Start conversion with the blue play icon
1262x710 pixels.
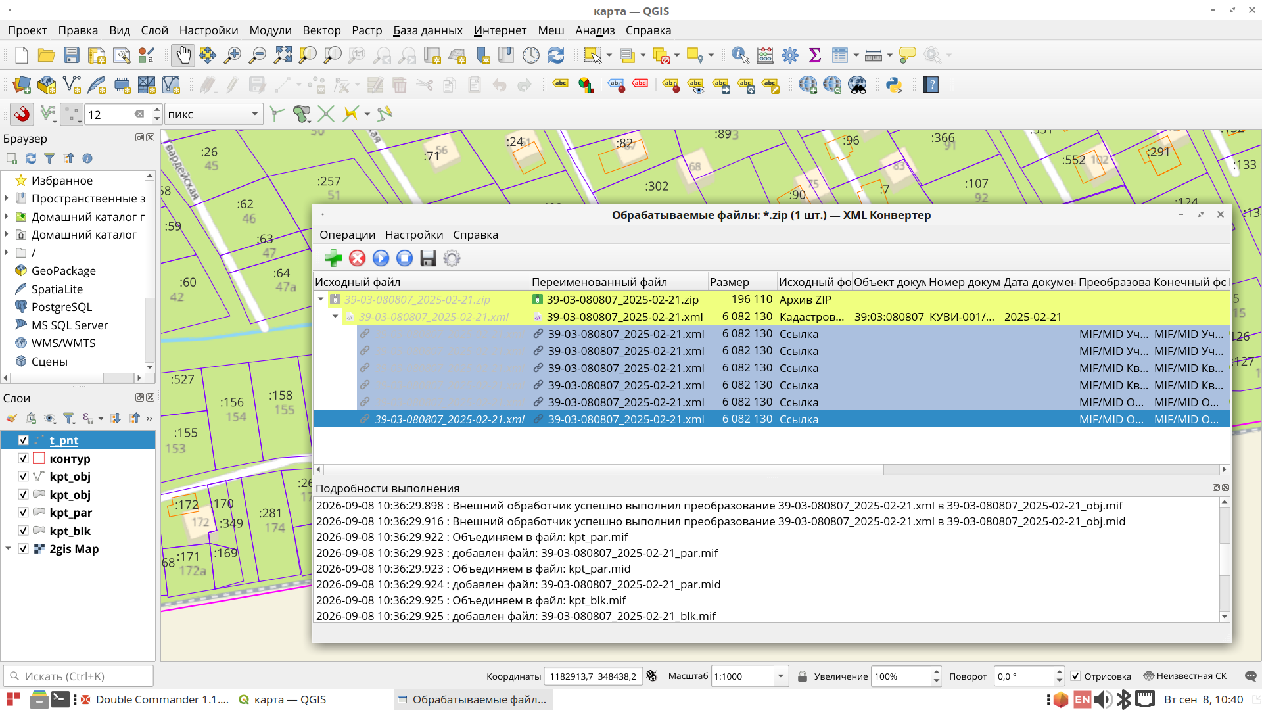click(x=381, y=258)
